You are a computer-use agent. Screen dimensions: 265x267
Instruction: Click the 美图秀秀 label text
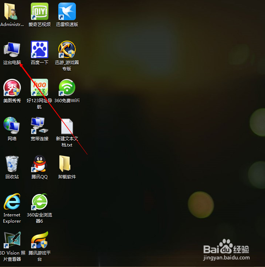coord(12,101)
